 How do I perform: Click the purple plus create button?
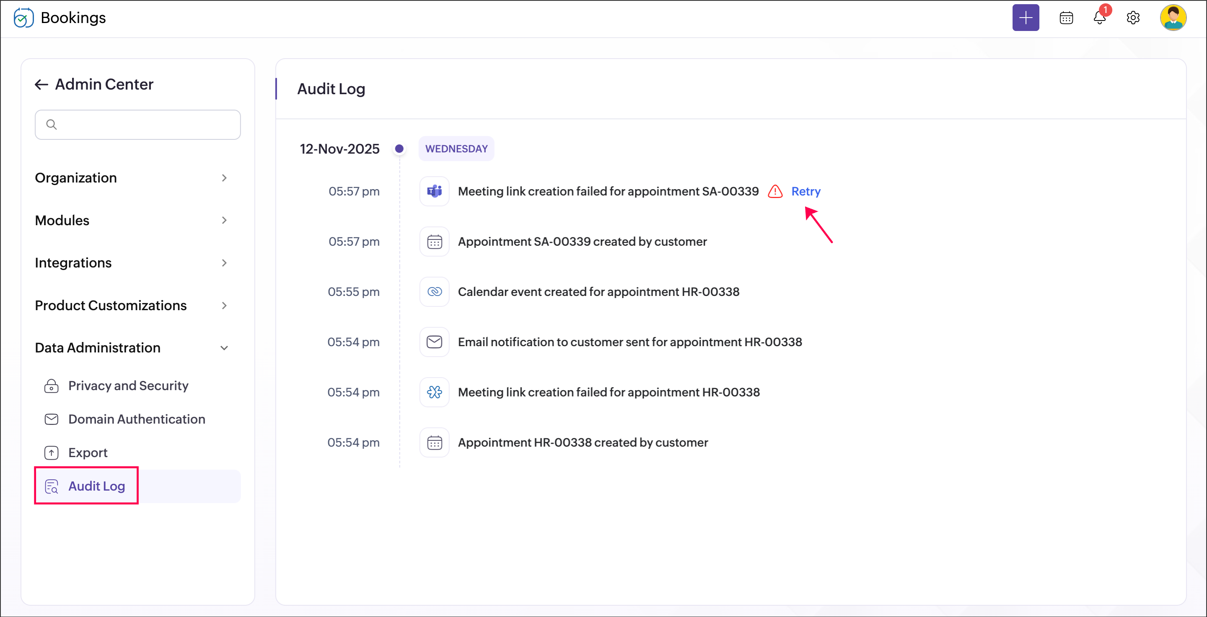1025,18
